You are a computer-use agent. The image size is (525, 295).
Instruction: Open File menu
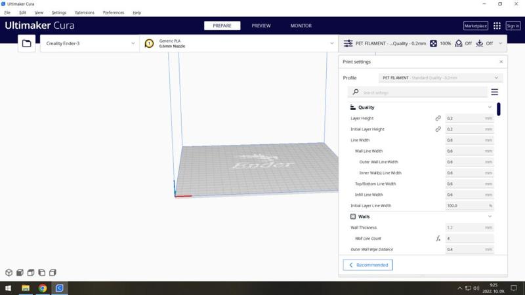(7, 12)
